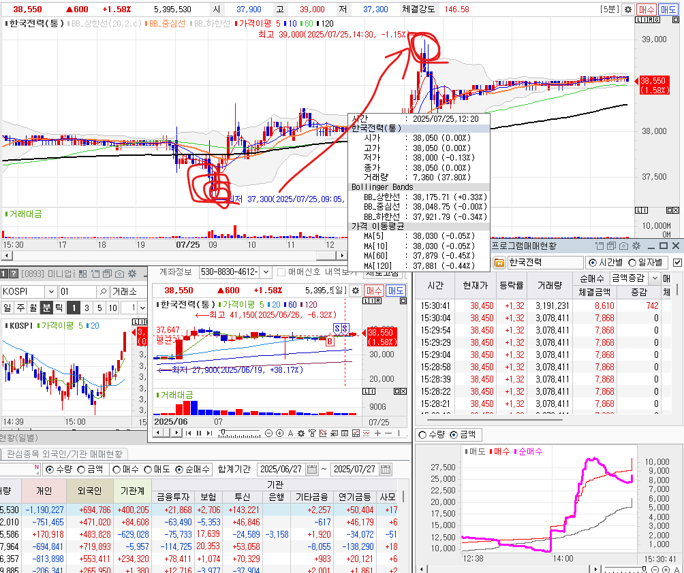Click the camera capture icon in mini index window

click(x=119, y=274)
